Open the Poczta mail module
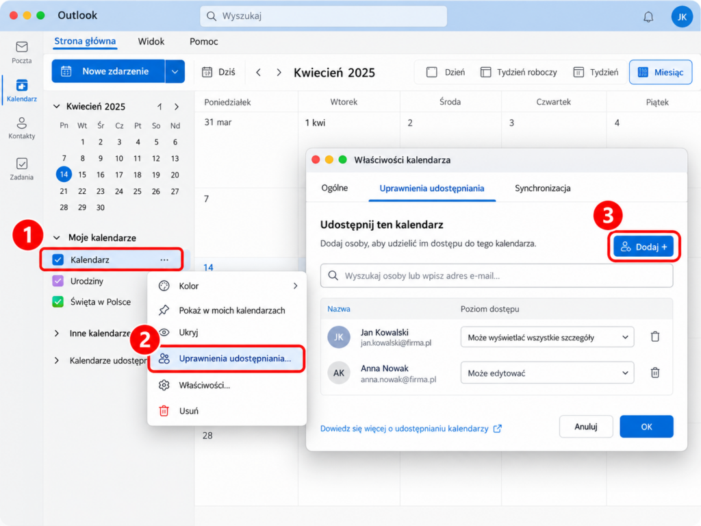 coord(21,52)
